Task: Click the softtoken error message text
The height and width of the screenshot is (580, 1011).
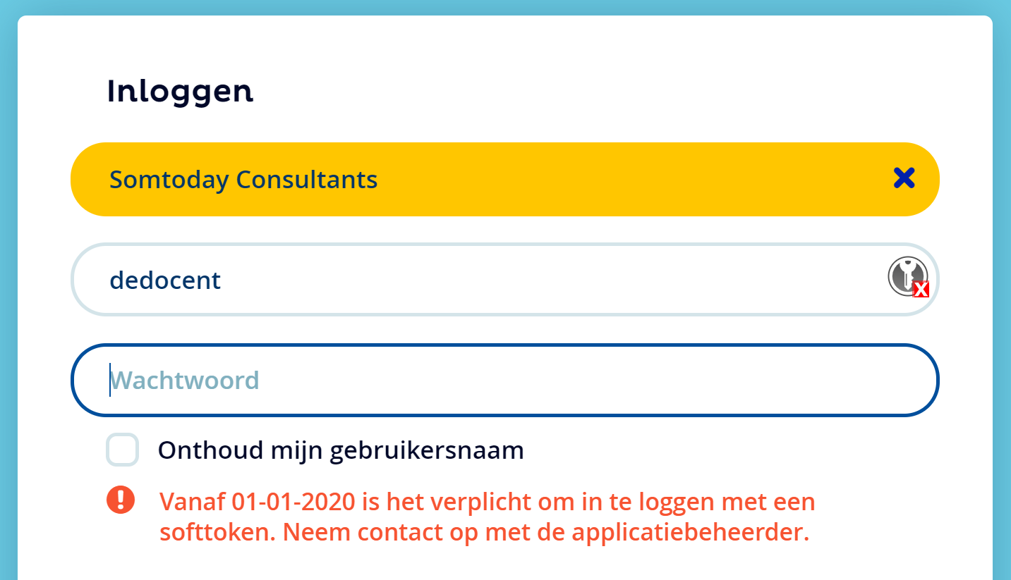Action: click(x=487, y=517)
